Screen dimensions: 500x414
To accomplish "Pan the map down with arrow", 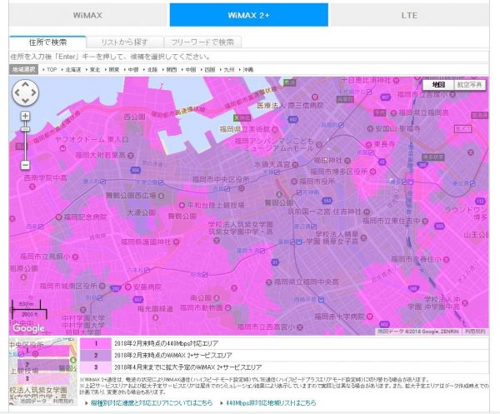I will (25, 101).
